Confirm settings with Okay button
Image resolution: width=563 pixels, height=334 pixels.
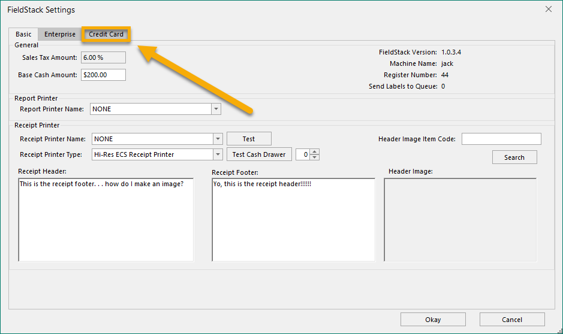click(x=433, y=319)
